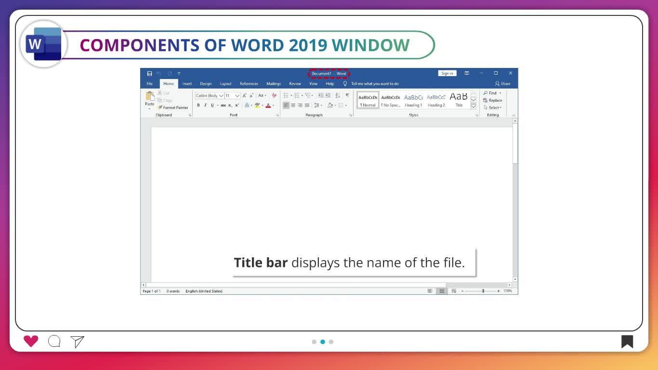Image resolution: width=658 pixels, height=370 pixels.
Task: Click the Ribbon Display Options icon
Action: point(467,73)
